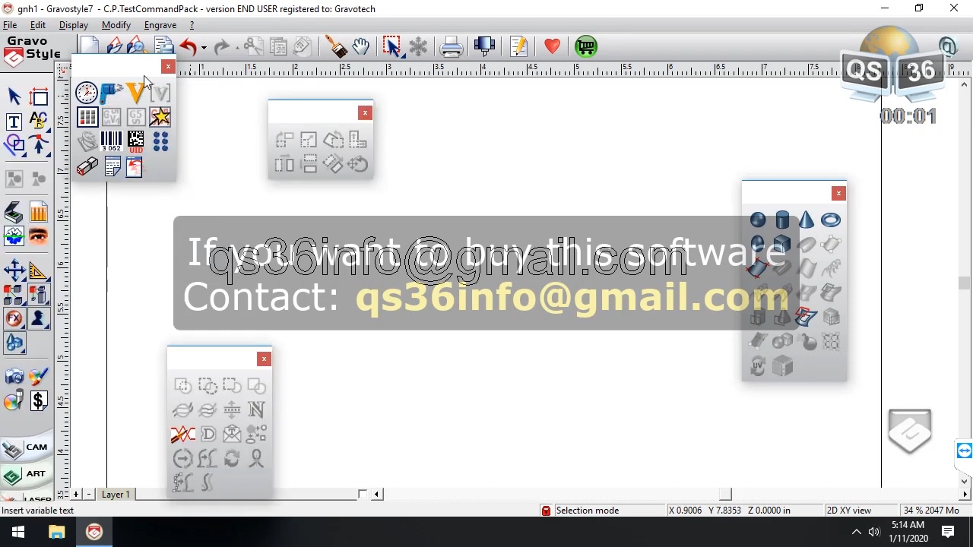Click the FX effects icon
The image size is (973, 547).
[14, 319]
